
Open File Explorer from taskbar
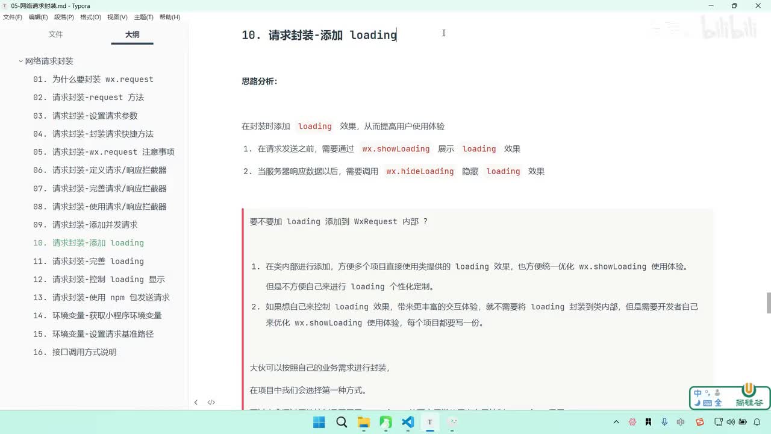coord(364,422)
